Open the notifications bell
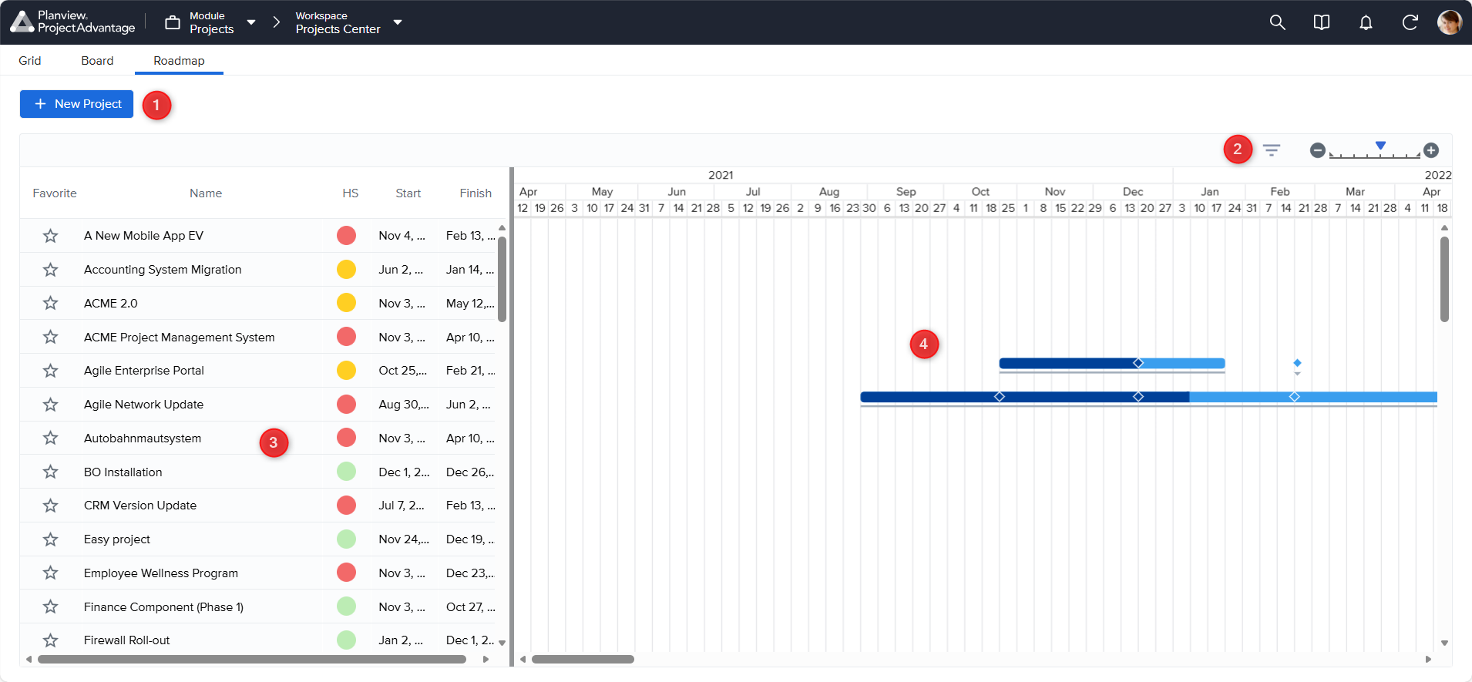 [x=1366, y=22]
